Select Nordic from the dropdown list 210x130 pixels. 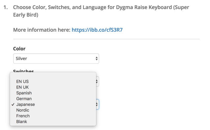[x=23, y=110]
